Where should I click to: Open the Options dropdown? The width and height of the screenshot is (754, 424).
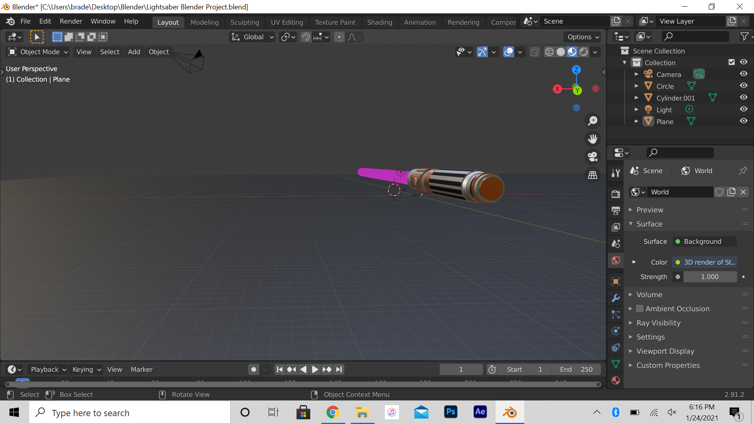[583, 37]
